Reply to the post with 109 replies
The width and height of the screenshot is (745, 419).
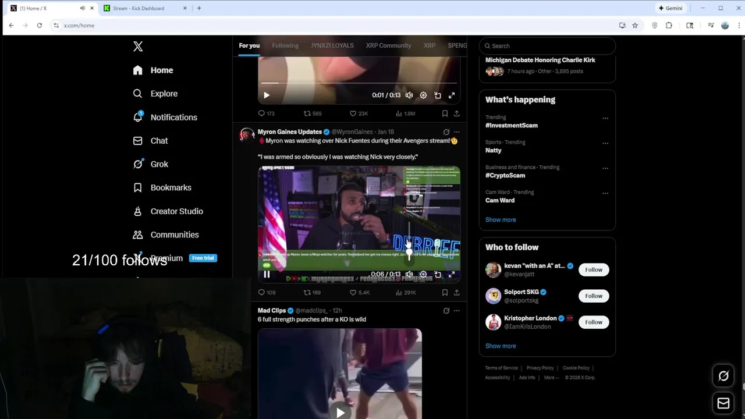(x=267, y=293)
